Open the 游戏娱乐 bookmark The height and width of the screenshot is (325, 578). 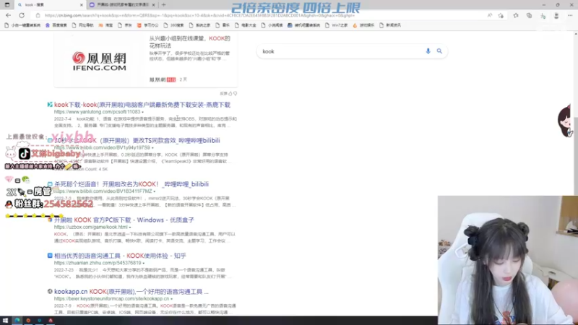click(363, 25)
